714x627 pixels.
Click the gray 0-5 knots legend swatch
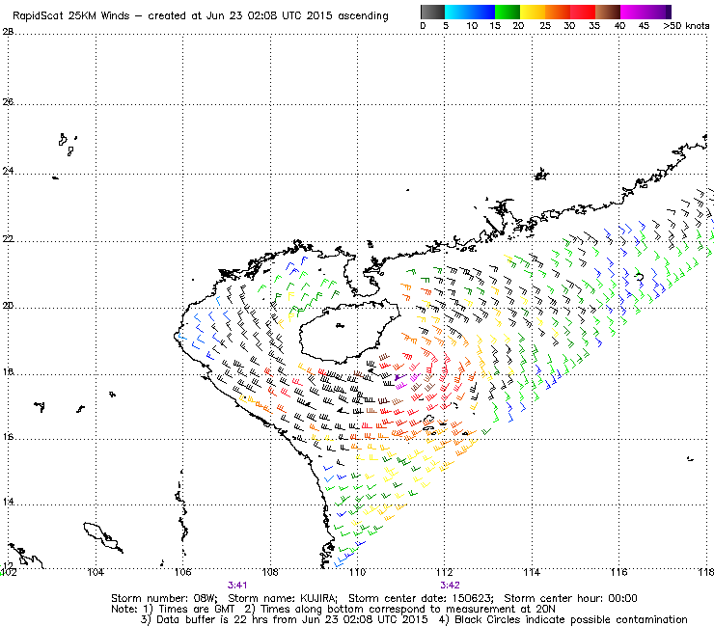click(x=432, y=12)
